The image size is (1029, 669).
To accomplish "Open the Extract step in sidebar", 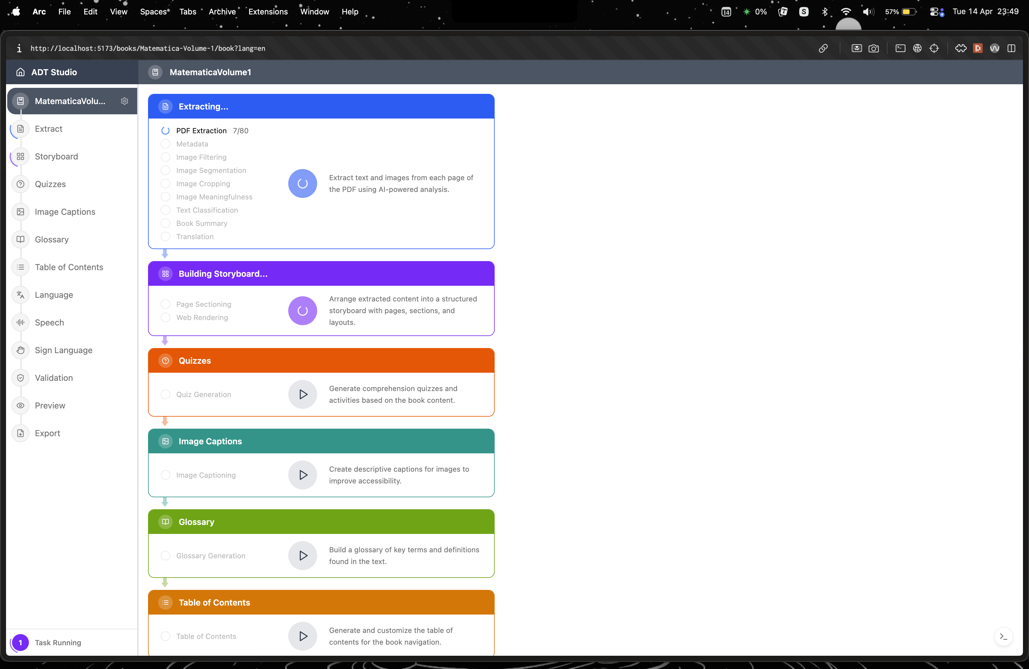I will (x=72, y=129).
